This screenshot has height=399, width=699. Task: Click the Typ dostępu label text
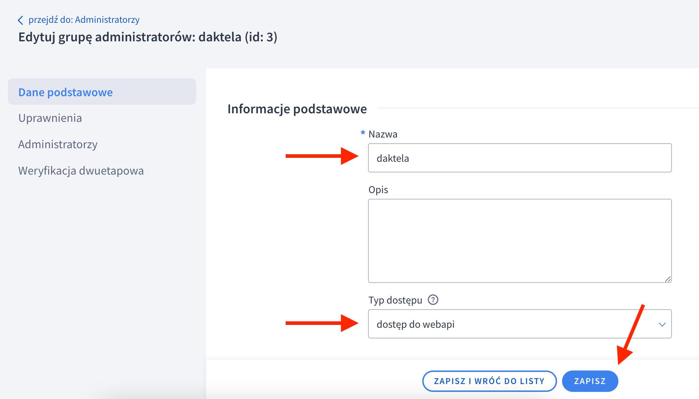pyautogui.click(x=395, y=300)
